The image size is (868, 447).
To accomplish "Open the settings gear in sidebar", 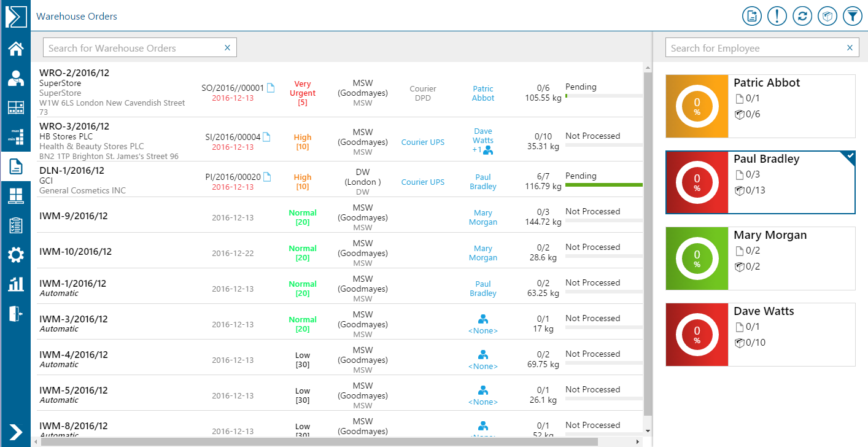I will click(x=15, y=254).
